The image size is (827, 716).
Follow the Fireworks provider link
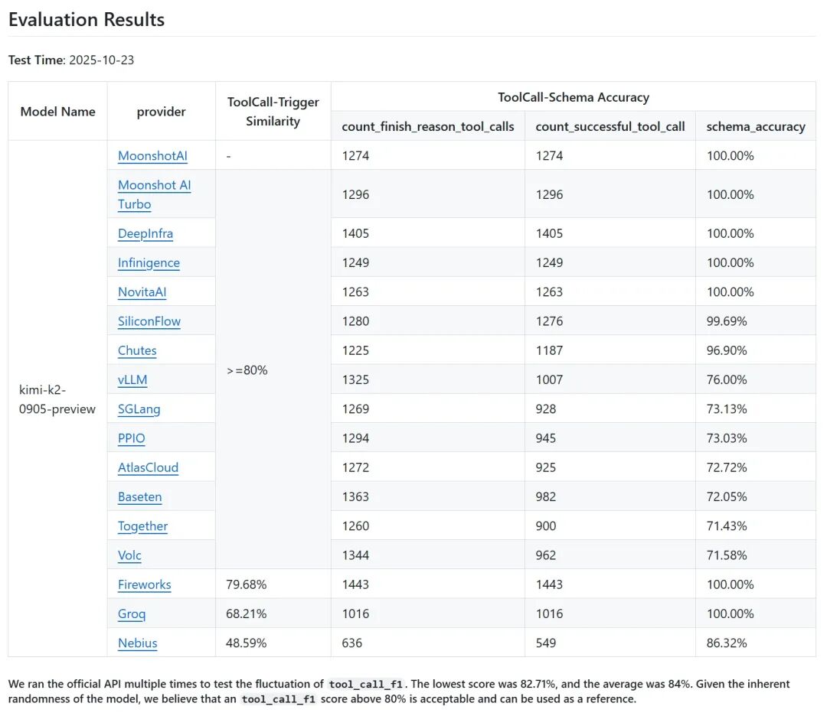[x=145, y=584]
